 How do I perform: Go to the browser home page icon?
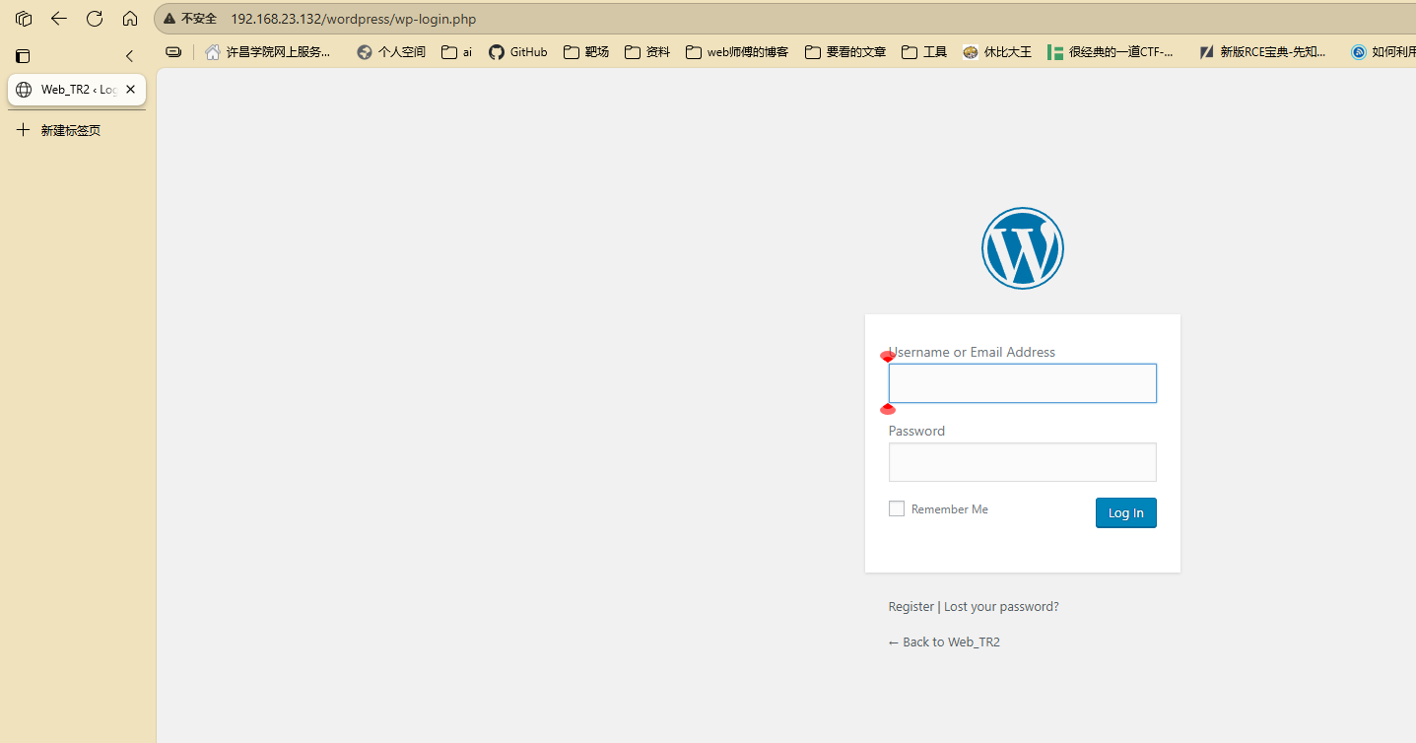pos(130,19)
